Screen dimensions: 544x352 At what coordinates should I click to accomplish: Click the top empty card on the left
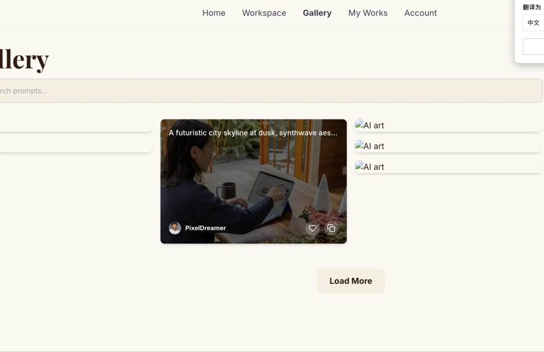pos(76,126)
